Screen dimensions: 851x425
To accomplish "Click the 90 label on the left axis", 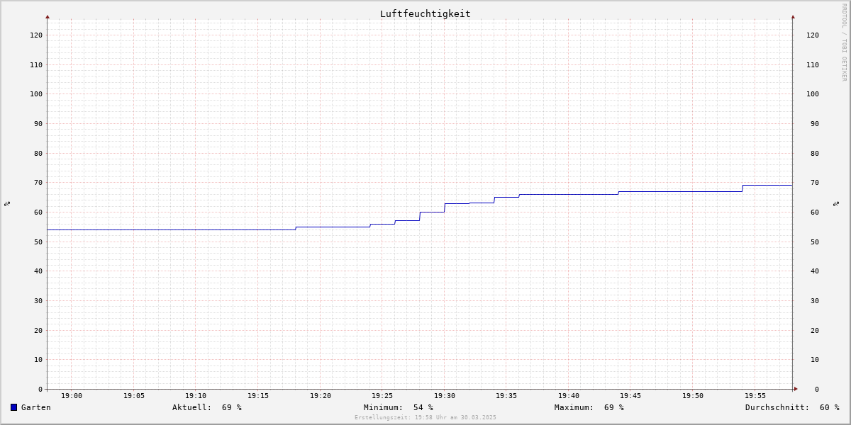I will click(38, 123).
